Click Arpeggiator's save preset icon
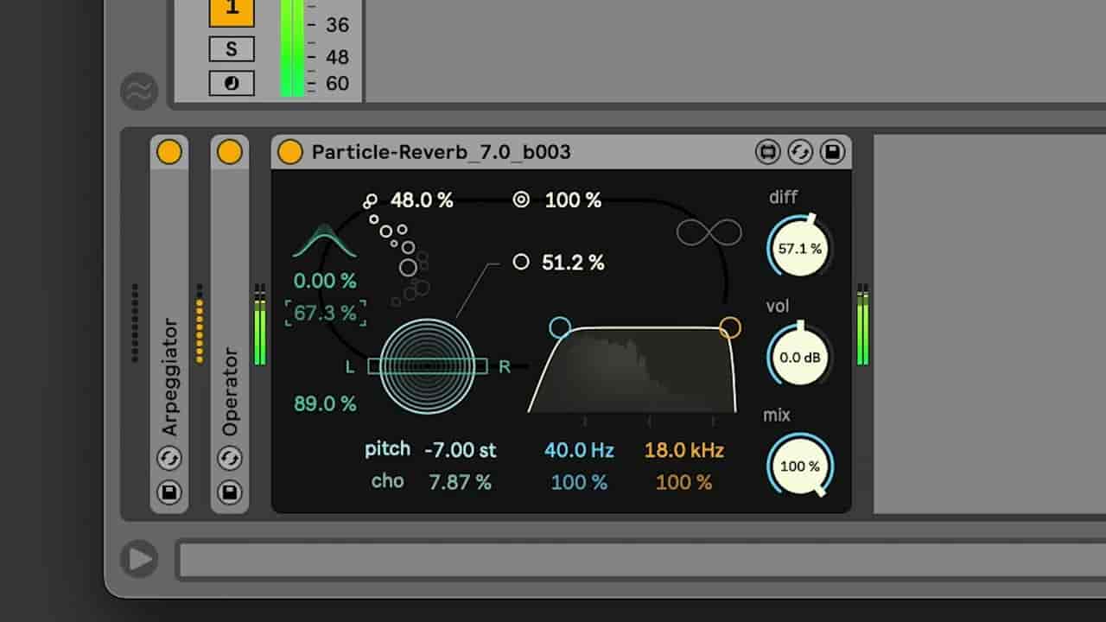The height and width of the screenshot is (622, 1106). click(x=169, y=492)
